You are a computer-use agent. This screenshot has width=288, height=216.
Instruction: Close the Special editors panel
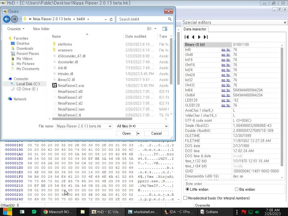(285, 22)
